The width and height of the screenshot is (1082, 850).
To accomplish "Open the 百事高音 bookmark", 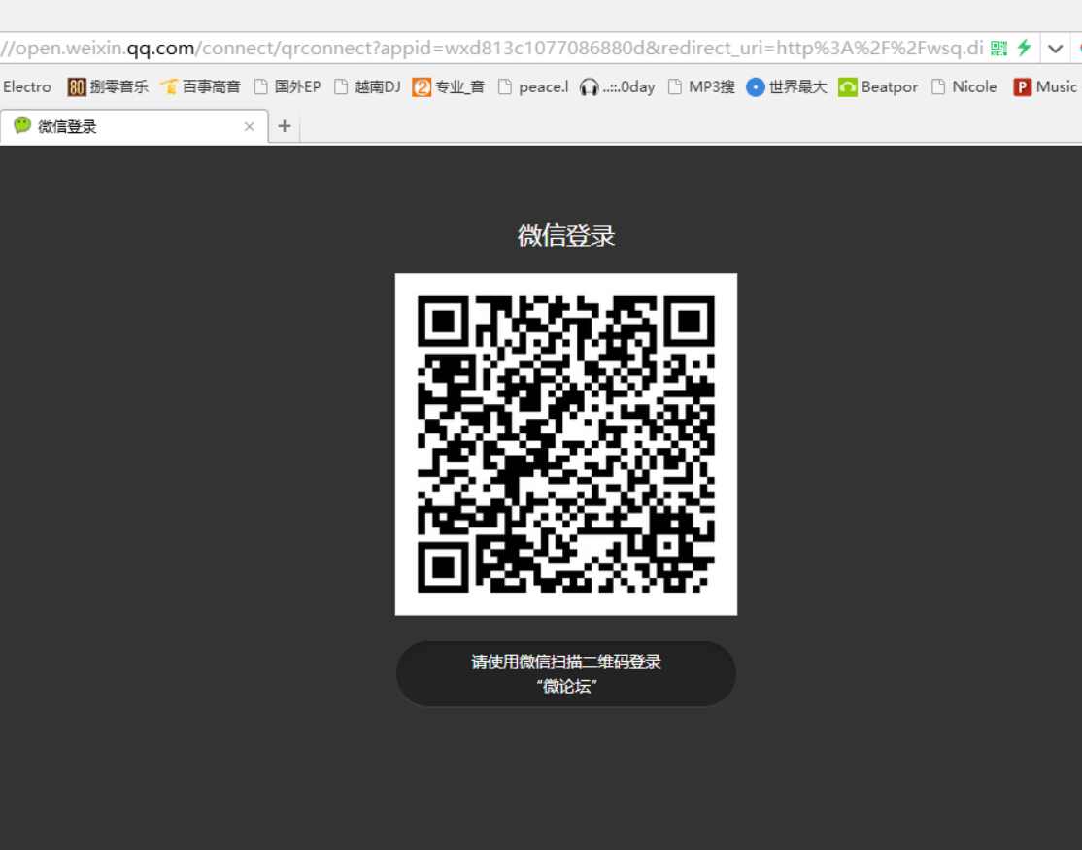I will [200, 86].
